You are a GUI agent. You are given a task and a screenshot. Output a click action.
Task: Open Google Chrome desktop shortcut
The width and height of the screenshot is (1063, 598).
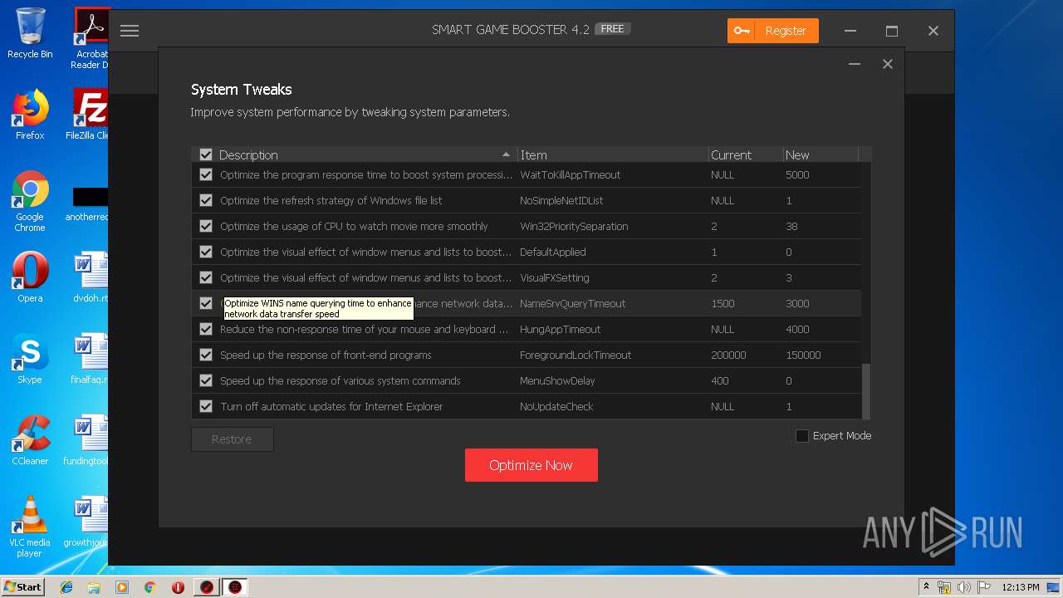pos(30,201)
